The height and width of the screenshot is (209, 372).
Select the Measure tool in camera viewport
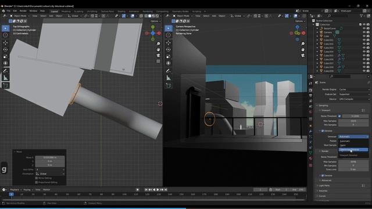pos(169,78)
